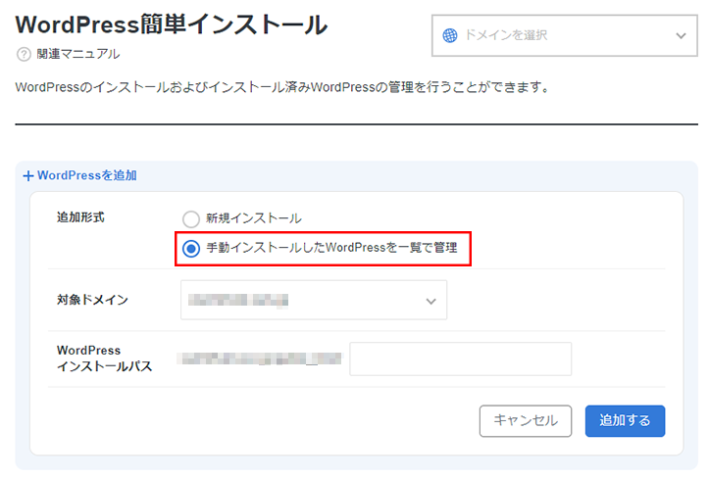Click the WordPress簡単インストール page title
This screenshot has width=708, height=478.
pyautogui.click(x=172, y=24)
